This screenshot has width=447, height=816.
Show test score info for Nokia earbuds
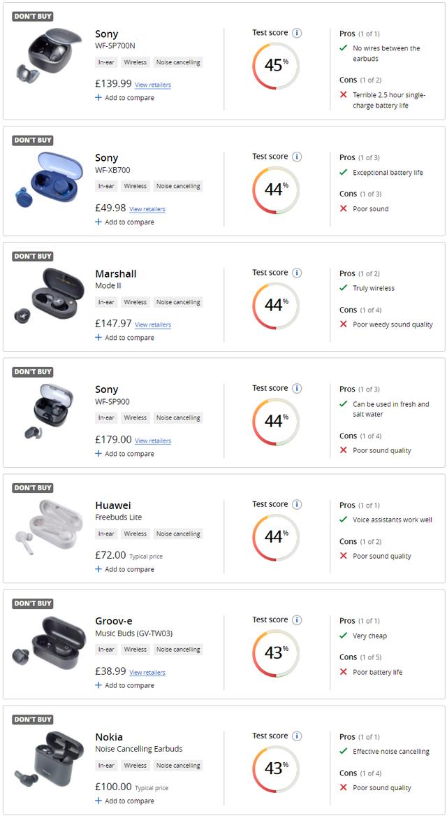click(297, 736)
